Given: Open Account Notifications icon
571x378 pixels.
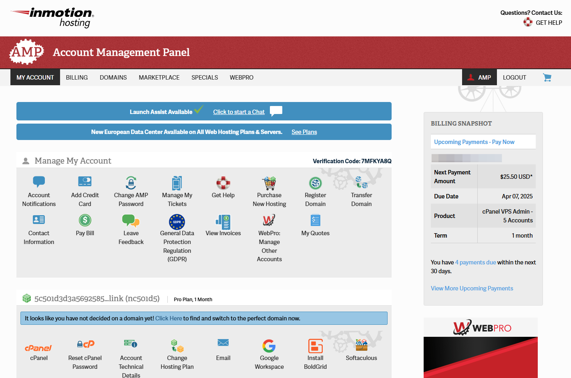Looking at the screenshot, I should [x=39, y=182].
